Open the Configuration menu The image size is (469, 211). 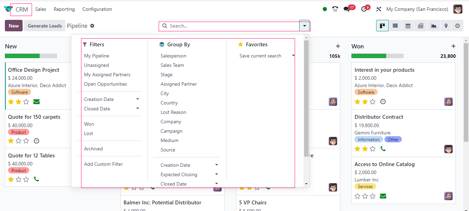pyautogui.click(x=97, y=9)
